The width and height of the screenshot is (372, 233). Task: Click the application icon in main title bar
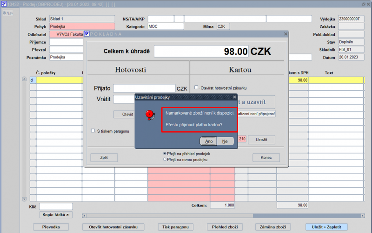pyautogui.click(x=4, y=4)
